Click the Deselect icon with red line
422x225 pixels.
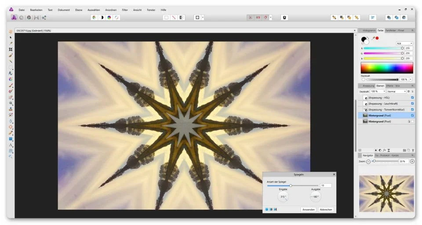point(174,18)
